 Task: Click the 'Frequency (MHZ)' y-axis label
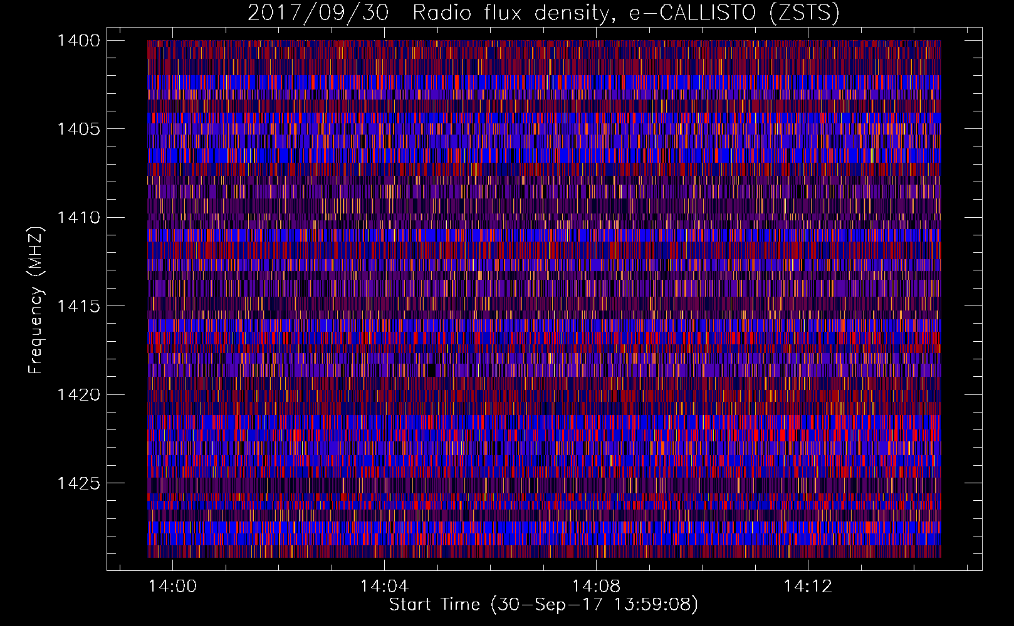[x=35, y=300]
